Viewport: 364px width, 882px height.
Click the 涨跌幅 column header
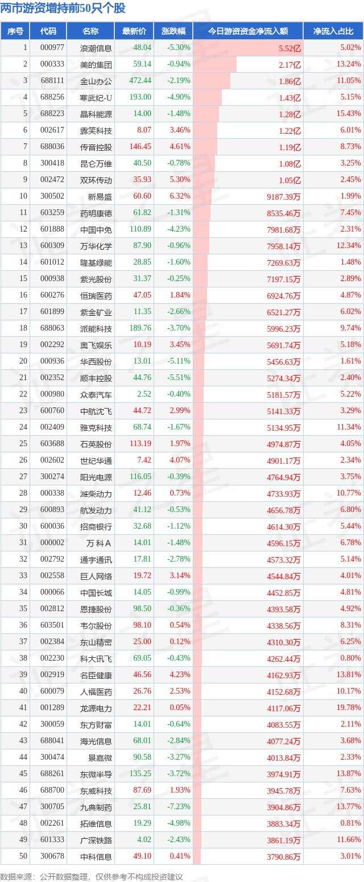point(173,31)
